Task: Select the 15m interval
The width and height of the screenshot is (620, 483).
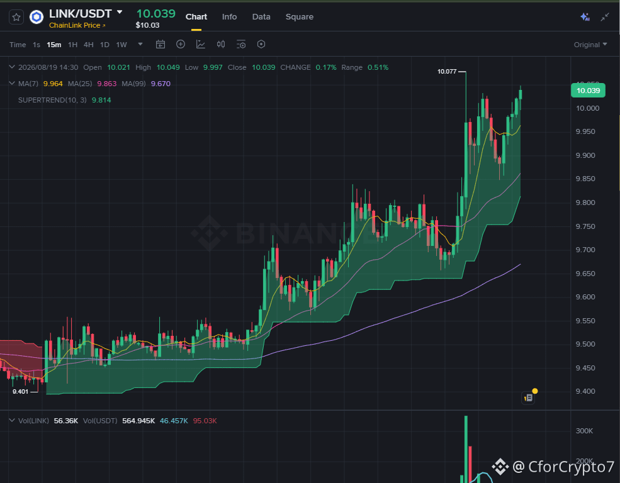Action: [x=54, y=45]
